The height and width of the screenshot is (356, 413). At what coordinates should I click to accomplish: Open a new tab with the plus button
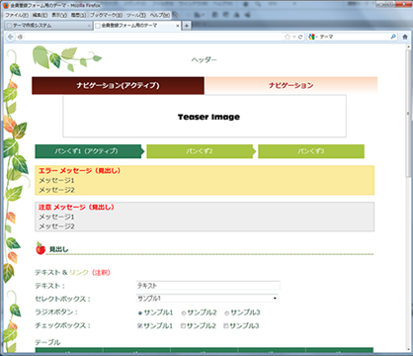coord(187,26)
